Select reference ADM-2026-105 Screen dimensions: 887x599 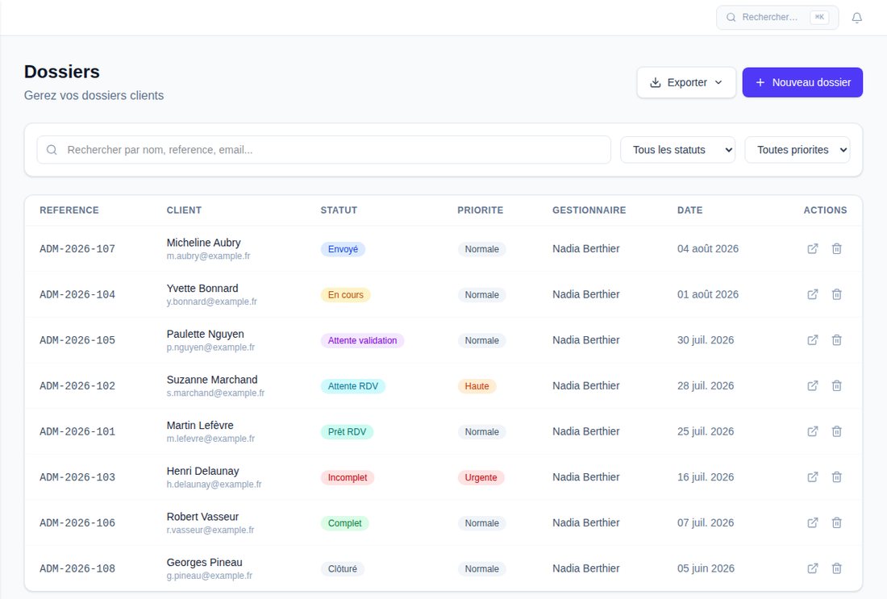77,340
